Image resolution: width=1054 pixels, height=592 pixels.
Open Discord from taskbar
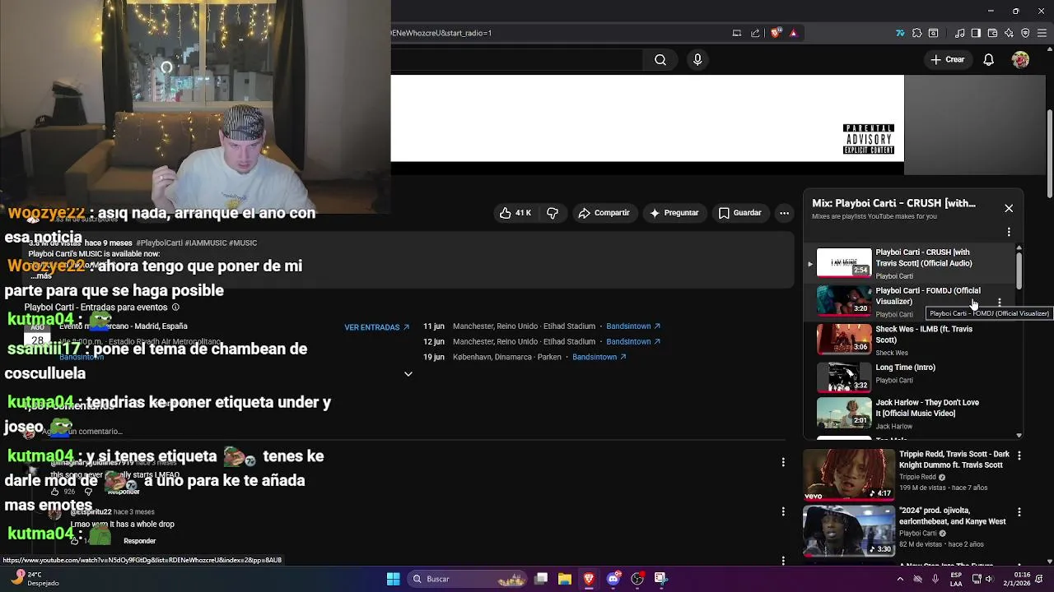[x=613, y=579]
